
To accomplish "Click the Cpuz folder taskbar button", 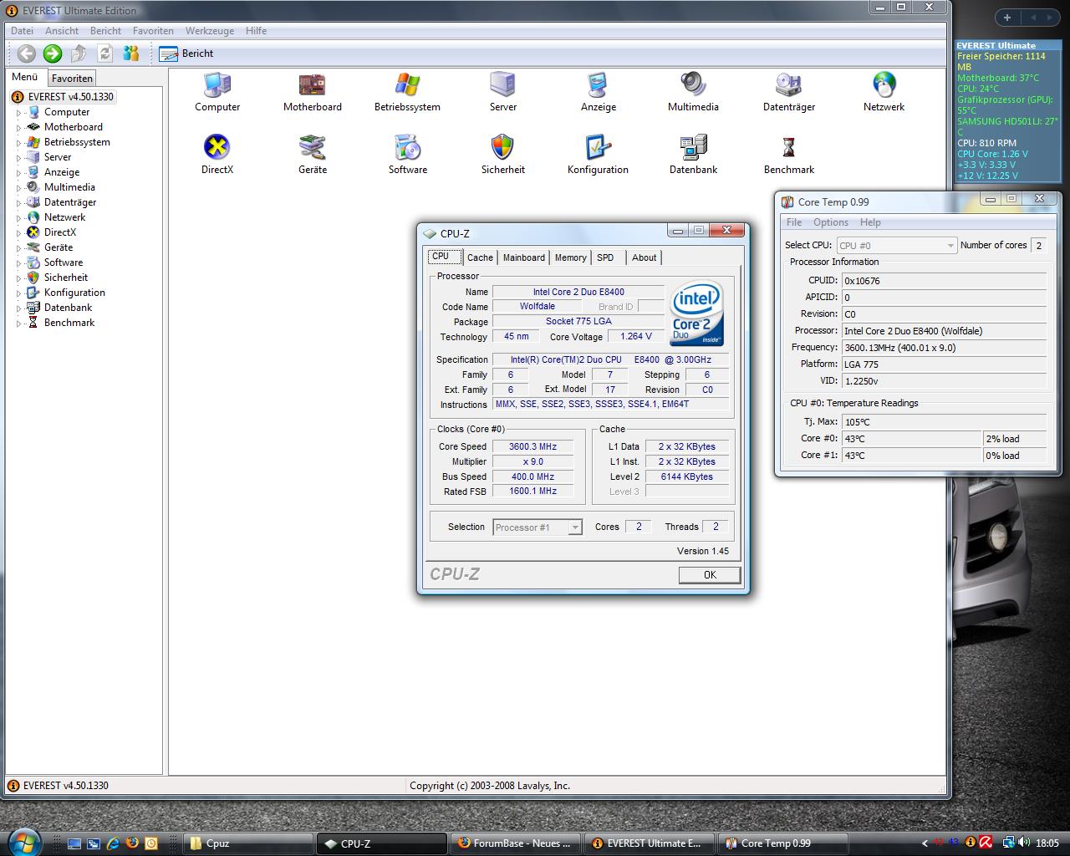I will [248, 843].
